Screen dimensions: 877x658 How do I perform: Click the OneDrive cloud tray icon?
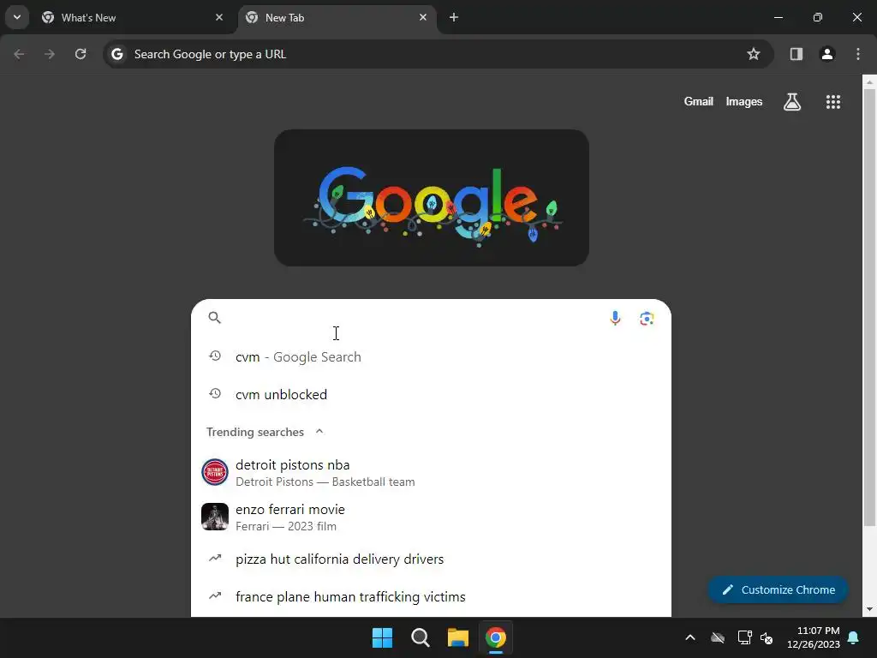pyautogui.click(x=718, y=637)
